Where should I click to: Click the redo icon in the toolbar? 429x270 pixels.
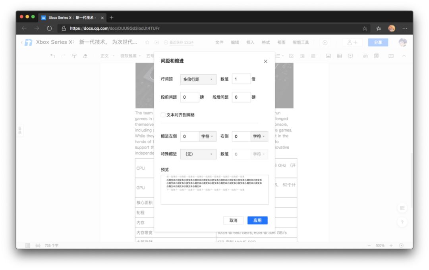click(63, 56)
